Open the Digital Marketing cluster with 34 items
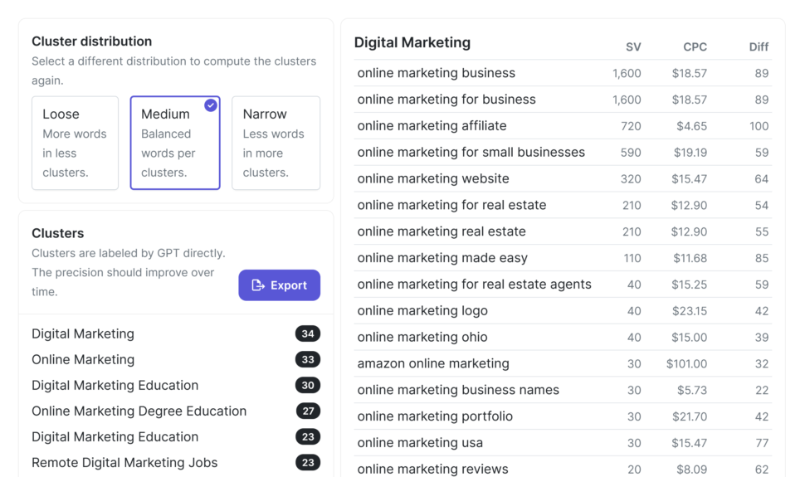The image size is (805, 477). click(176, 333)
